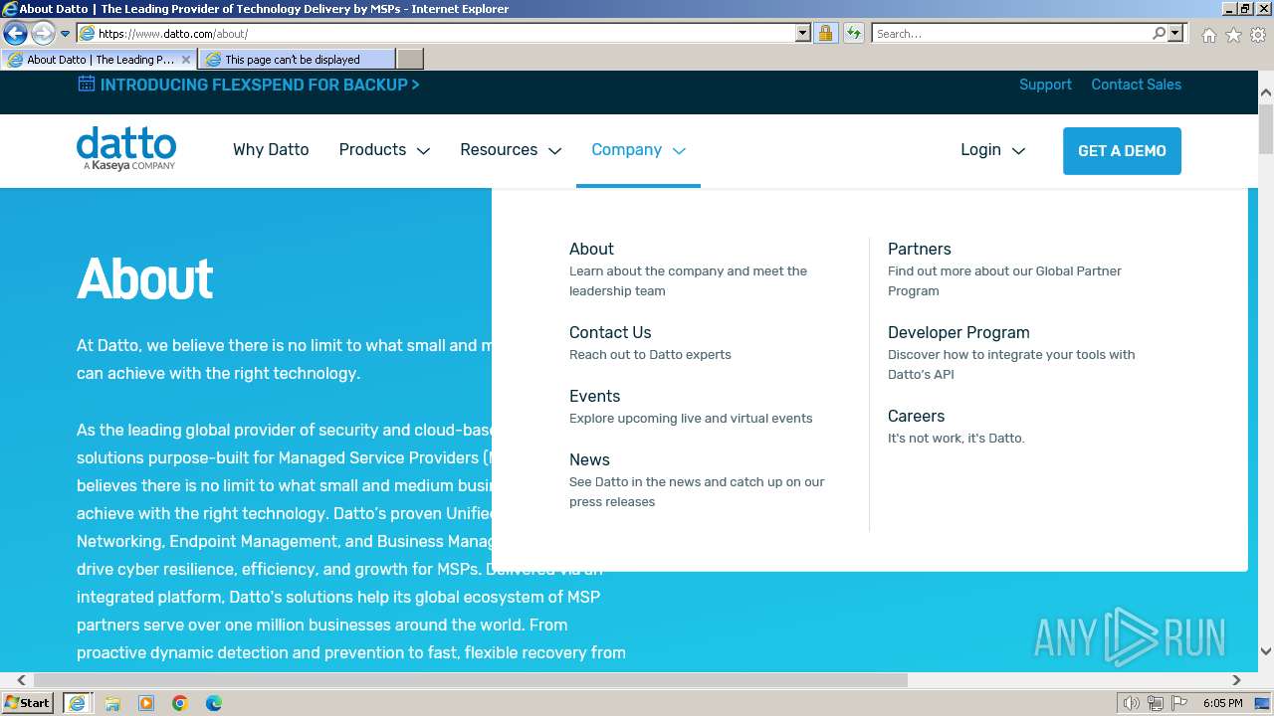1274x716 pixels.
Task: Open Why Datto menu item
Action: coord(271,149)
